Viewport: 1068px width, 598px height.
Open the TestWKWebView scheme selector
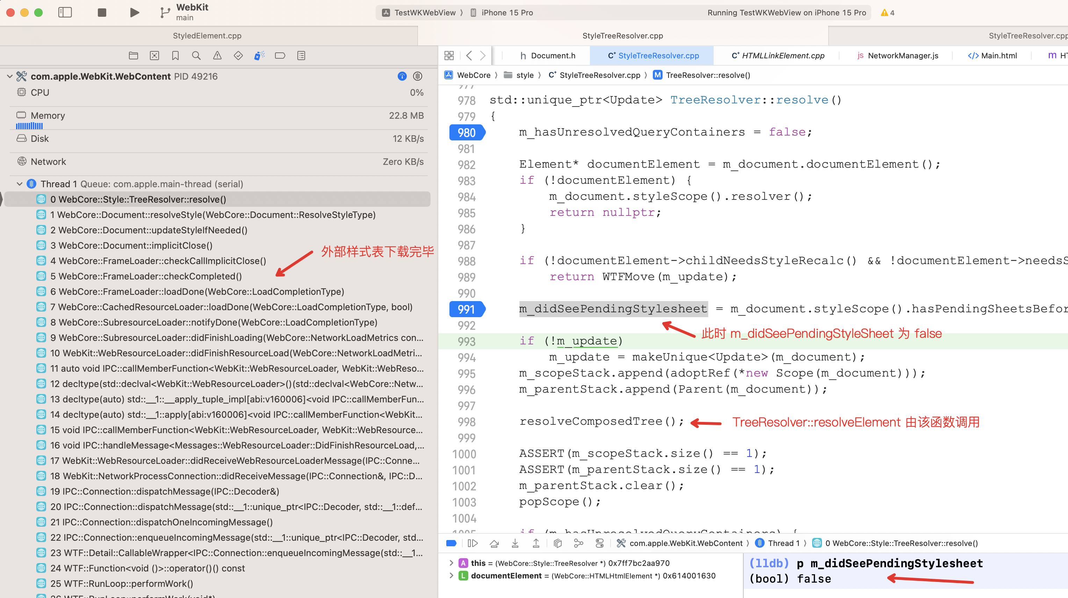419,13
